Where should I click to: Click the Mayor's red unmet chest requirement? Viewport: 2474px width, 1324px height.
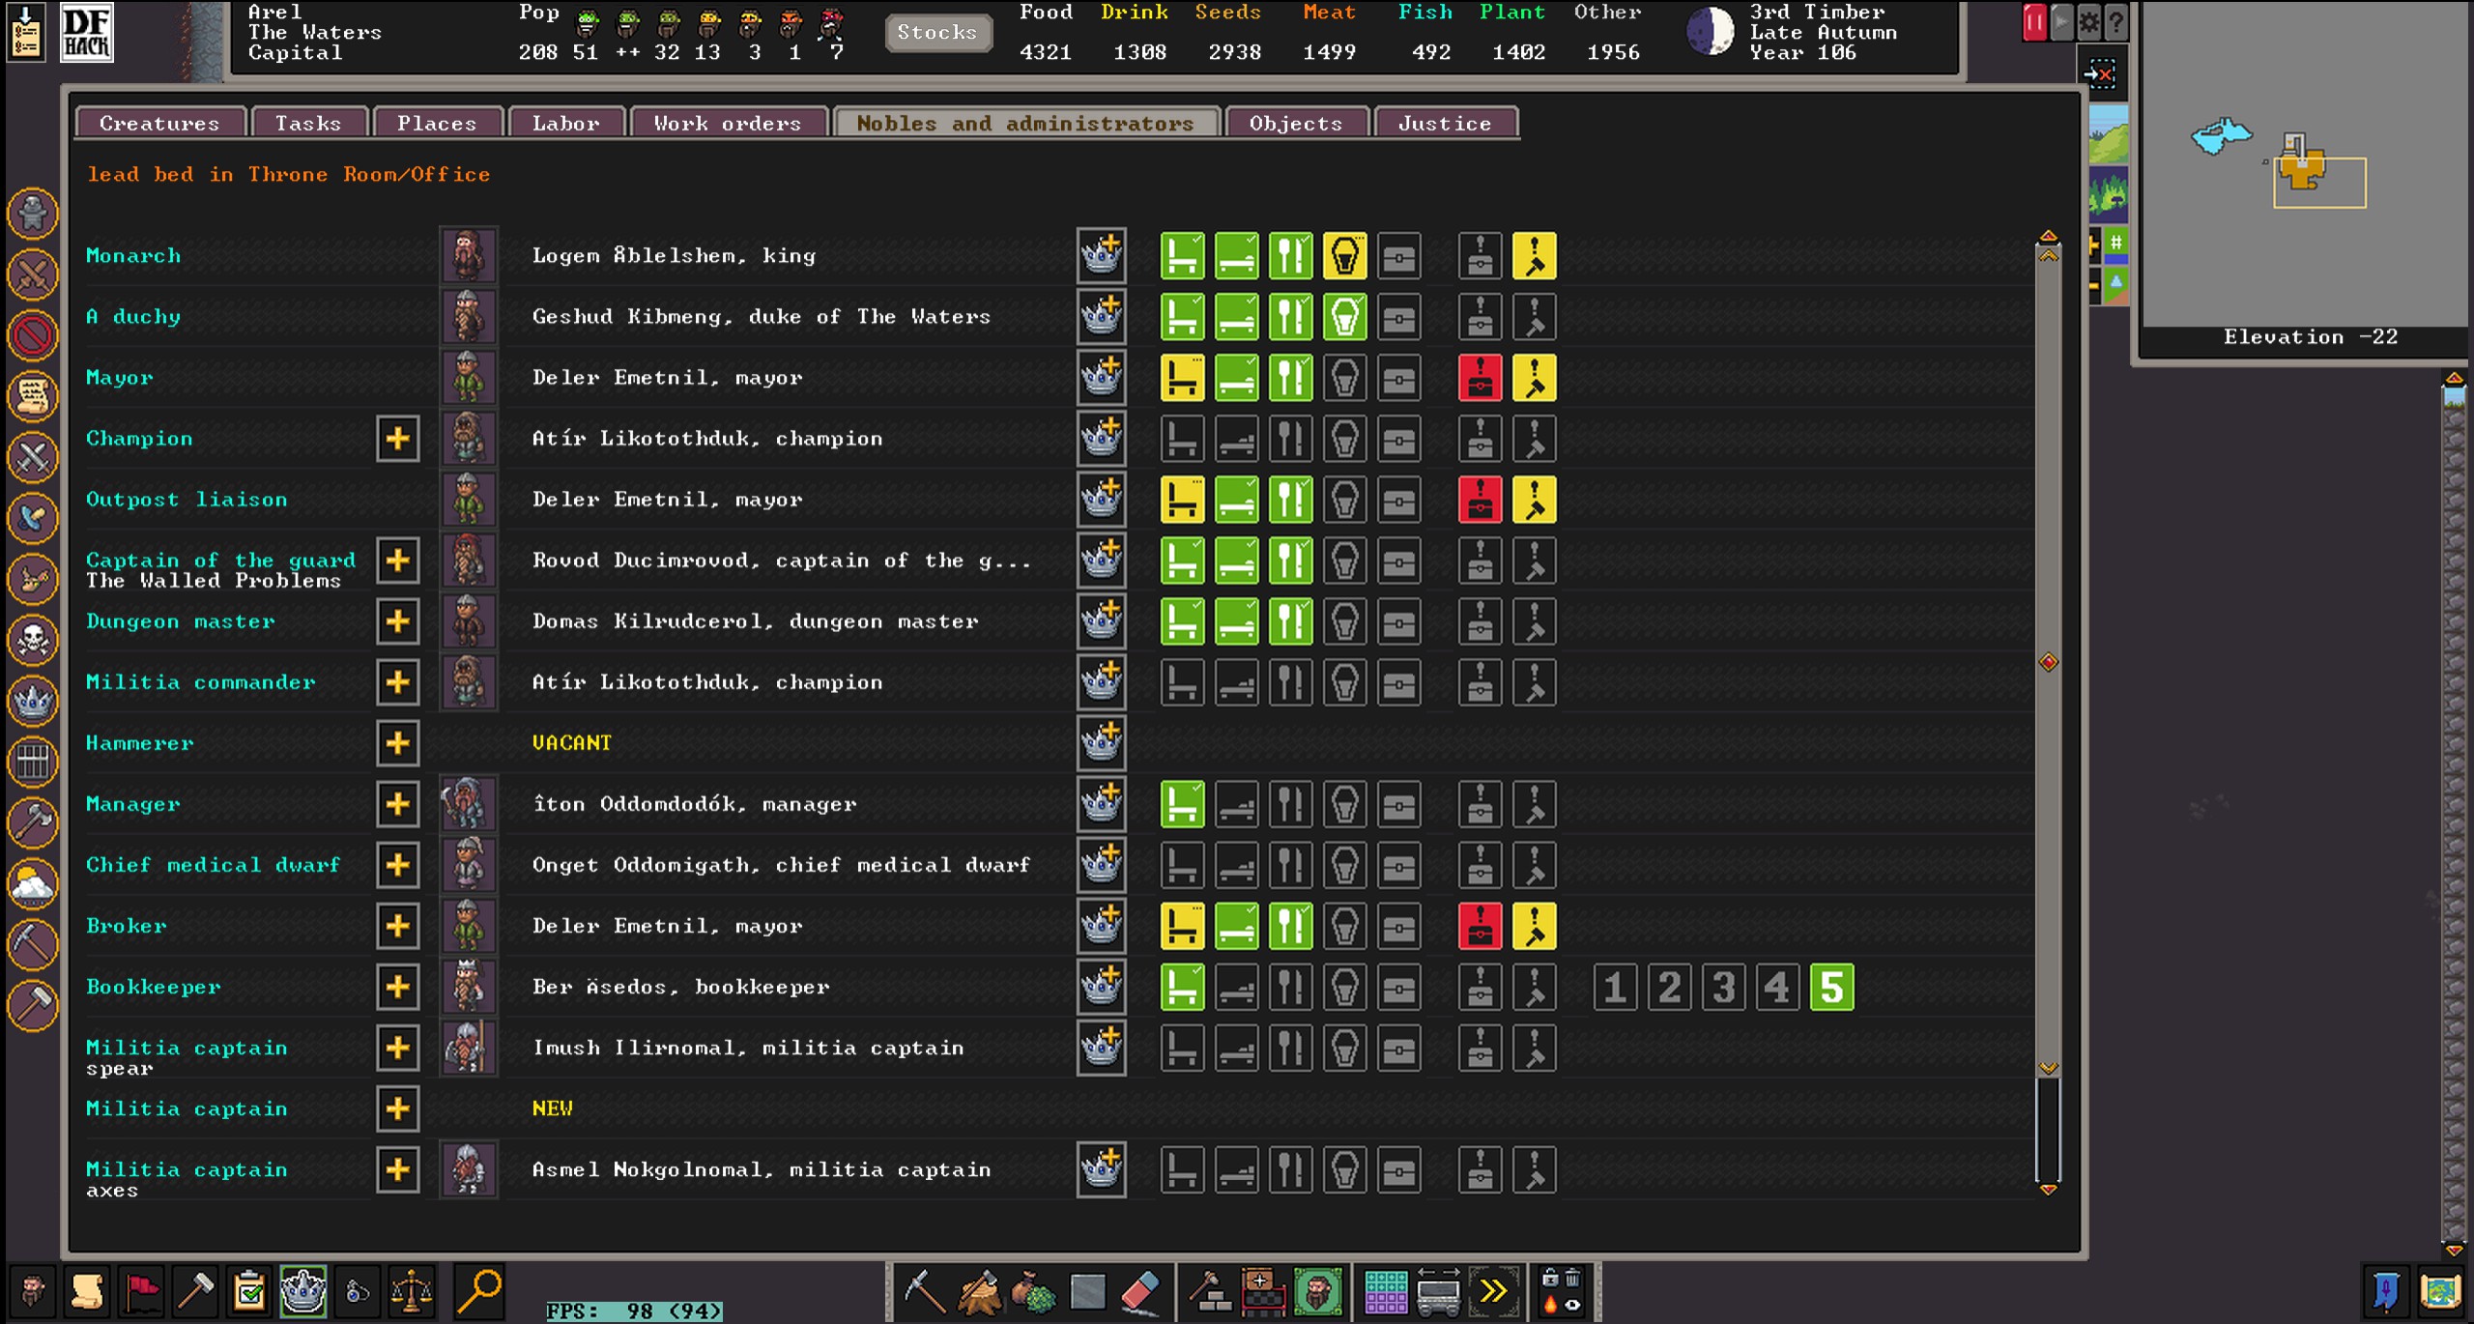click(1480, 378)
